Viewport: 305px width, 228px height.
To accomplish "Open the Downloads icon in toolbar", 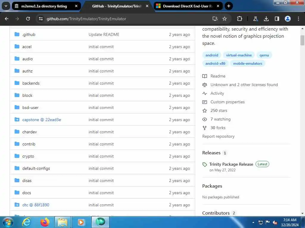I will coord(266,19).
